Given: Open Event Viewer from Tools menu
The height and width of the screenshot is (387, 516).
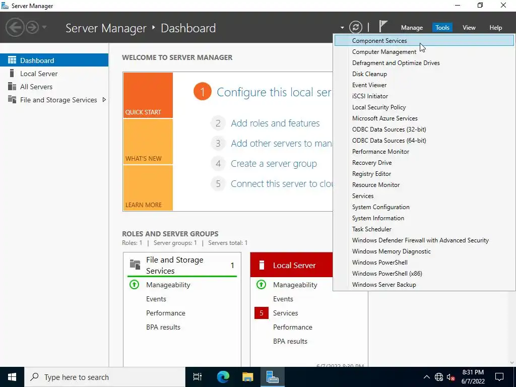Looking at the screenshot, I should (x=424, y=85).
